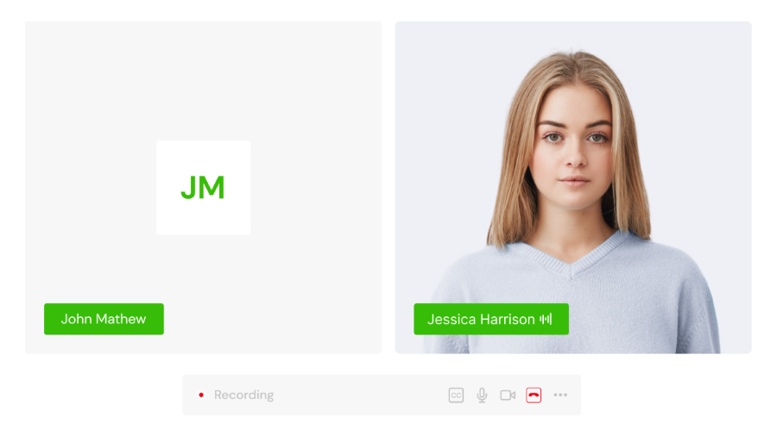End the call with the red phone button
The width and height of the screenshot is (777, 436).
coord(534,395)
